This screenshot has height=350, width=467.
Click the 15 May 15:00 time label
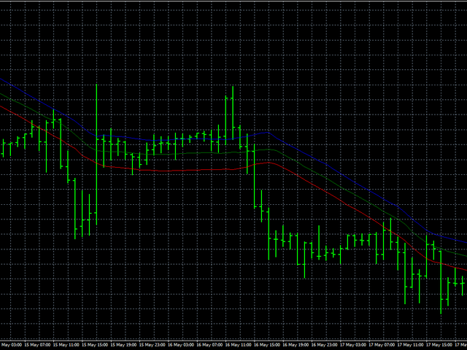point(96,345)
